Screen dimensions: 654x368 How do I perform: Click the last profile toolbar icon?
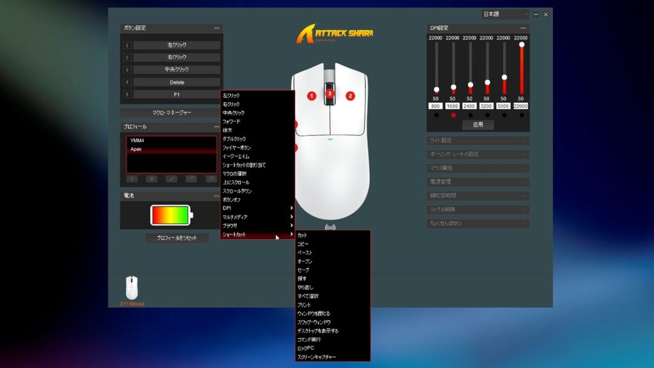click(x=211, y=179)
